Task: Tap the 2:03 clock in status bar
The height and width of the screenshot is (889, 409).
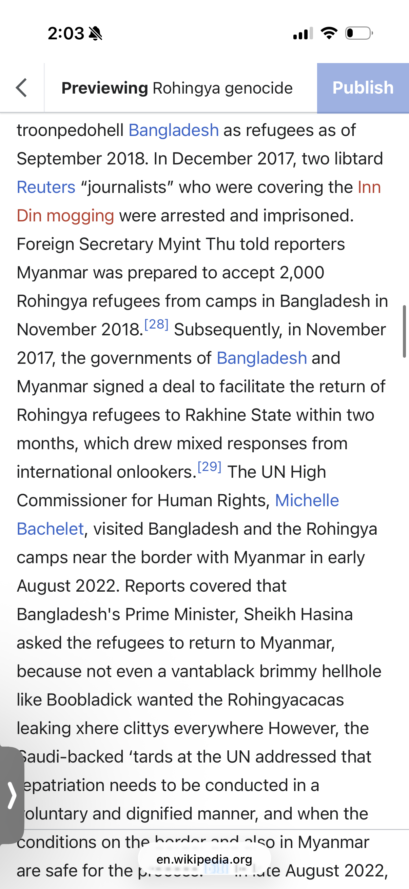Action: pos(65,34)
